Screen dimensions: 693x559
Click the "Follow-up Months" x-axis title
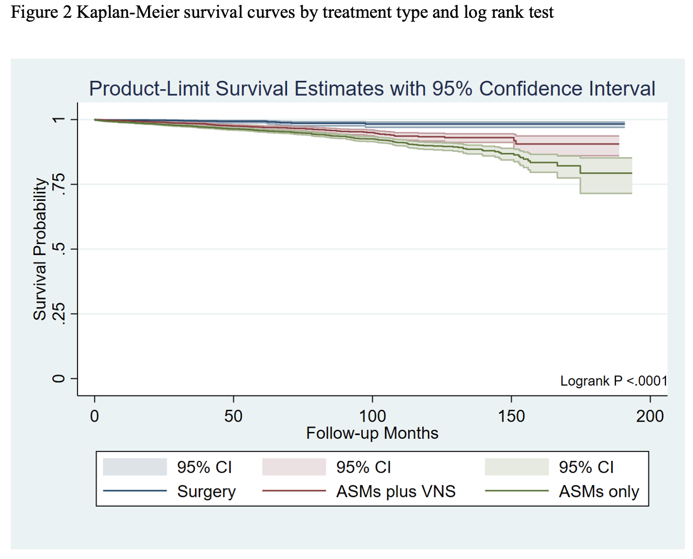(x=372, y=433)
